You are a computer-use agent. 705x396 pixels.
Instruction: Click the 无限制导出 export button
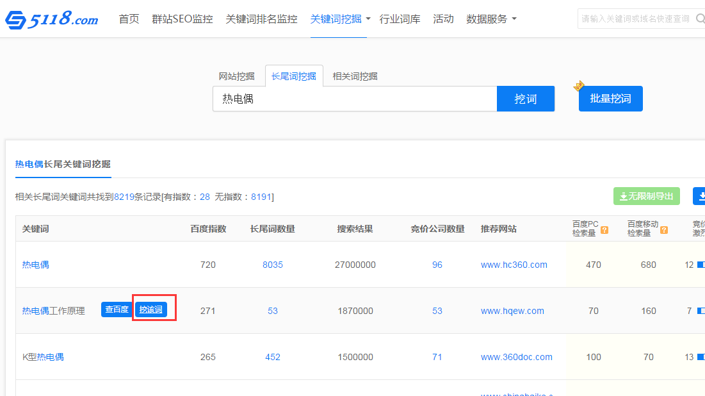click(646, 196)
